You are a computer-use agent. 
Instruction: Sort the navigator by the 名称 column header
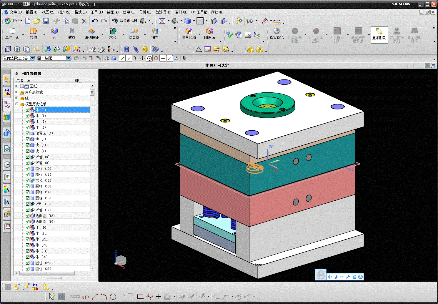[x=43, y=81]
